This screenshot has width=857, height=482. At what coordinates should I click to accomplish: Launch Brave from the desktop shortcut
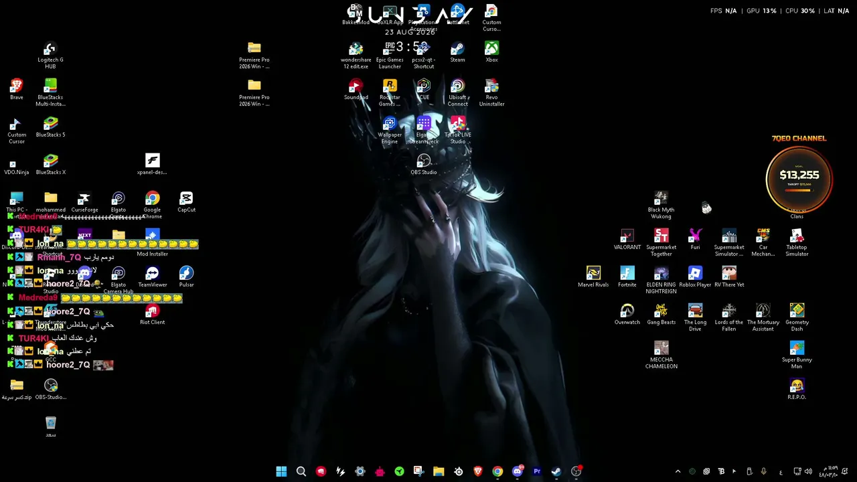click(x=17, y=90)
